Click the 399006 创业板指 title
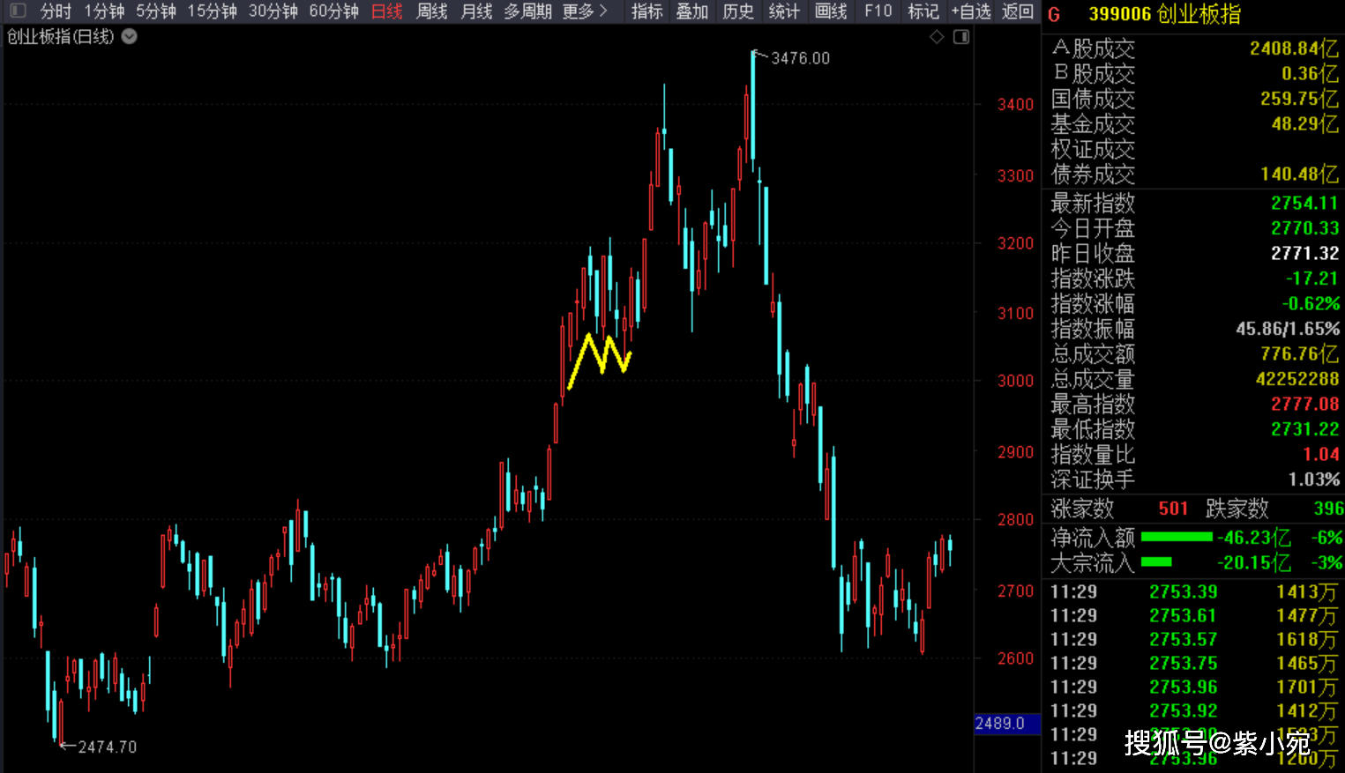This screenshot has width=1345, height=773. 1164,14
